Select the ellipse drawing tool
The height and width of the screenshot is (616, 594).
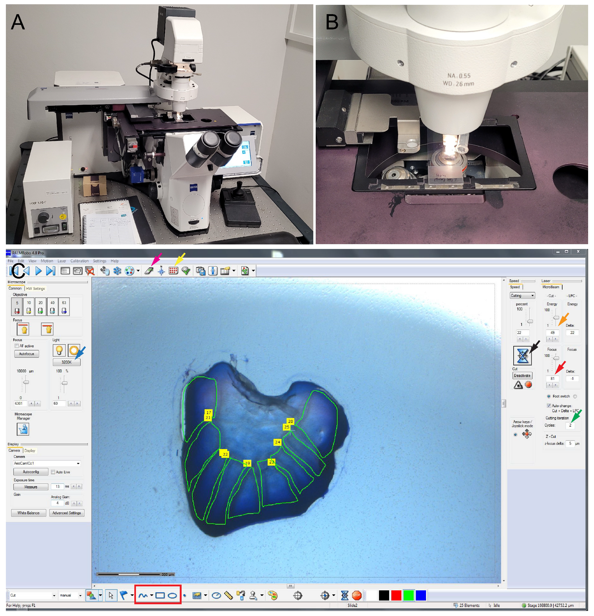(x=172, y=595)
